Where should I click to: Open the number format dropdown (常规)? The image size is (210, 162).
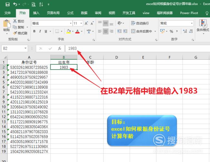click(x=192, y=24)
